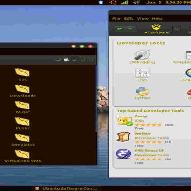Click the file manager vertical scrollbar
191x191 pixels.
coord(96,99)
